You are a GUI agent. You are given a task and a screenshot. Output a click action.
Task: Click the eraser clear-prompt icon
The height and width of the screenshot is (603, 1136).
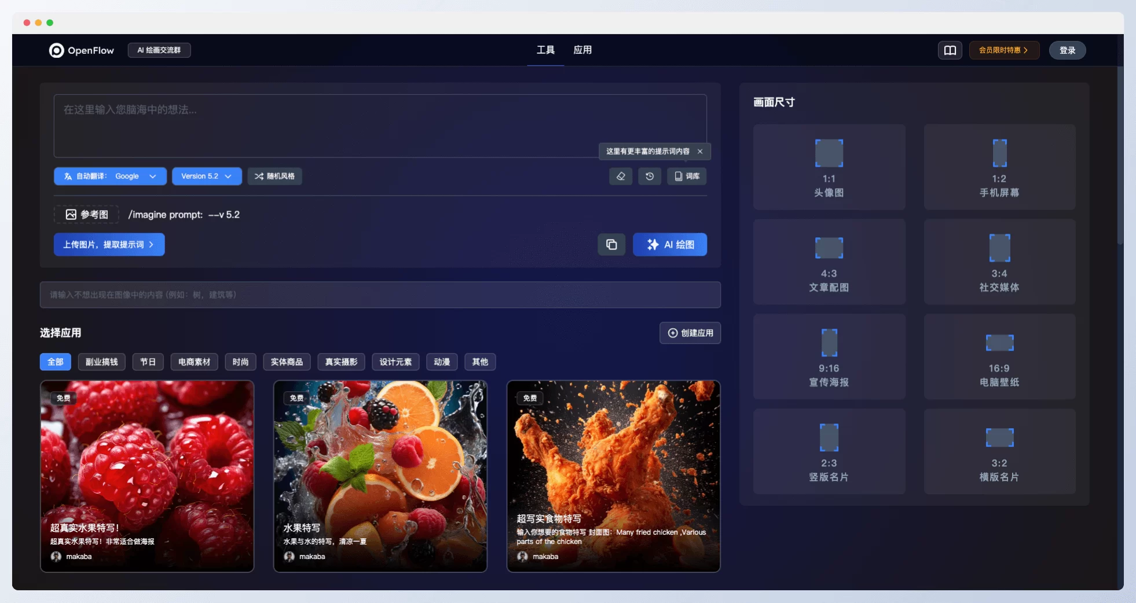coord(621,177)
